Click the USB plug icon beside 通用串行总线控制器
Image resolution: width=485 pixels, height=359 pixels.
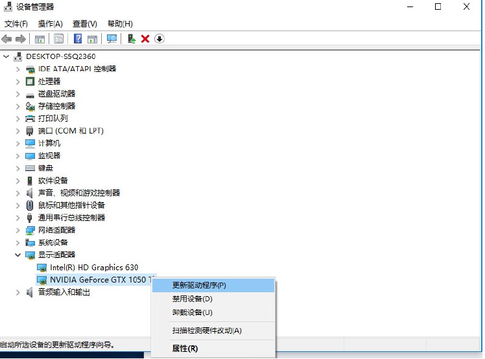[x=30, y=218]
